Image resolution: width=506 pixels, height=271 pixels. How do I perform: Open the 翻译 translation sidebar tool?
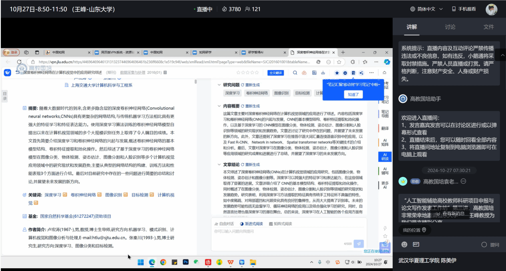(385, 128)
